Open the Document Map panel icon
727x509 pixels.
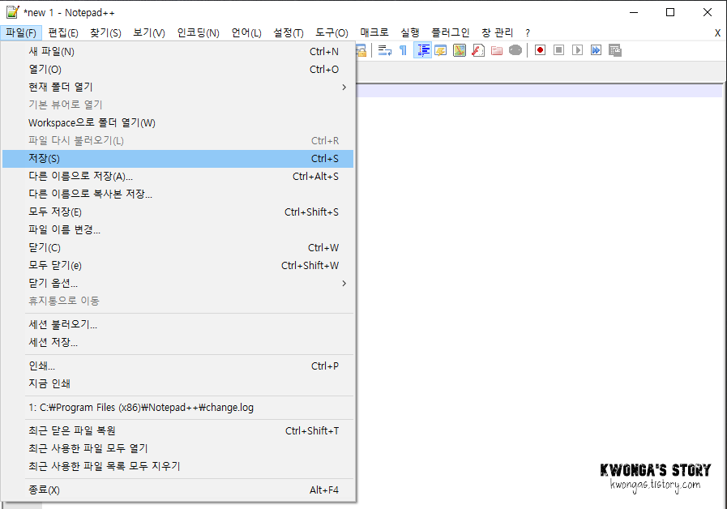(x=459, y=49)
